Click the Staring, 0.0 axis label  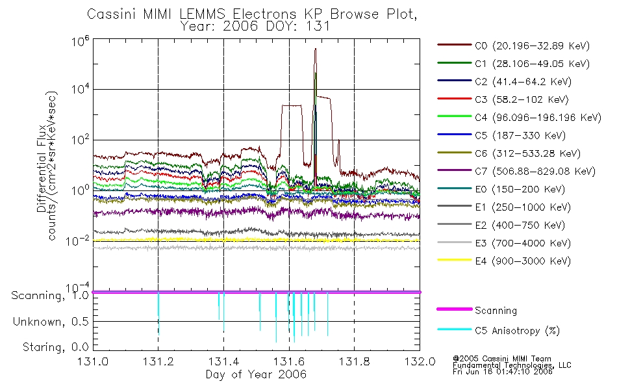(55, 347)
